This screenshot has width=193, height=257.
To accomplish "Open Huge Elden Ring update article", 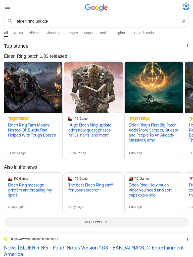I will click(x=90, y=130).
